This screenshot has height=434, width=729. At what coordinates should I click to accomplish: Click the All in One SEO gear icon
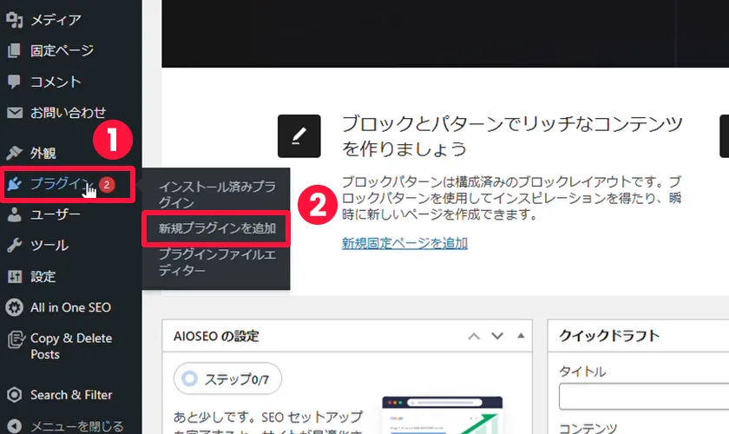click(14, 307)
